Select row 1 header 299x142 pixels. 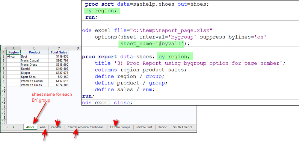[x=3, y=53]
